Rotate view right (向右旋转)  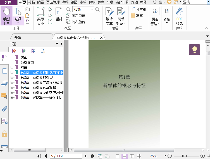[76, 22]
